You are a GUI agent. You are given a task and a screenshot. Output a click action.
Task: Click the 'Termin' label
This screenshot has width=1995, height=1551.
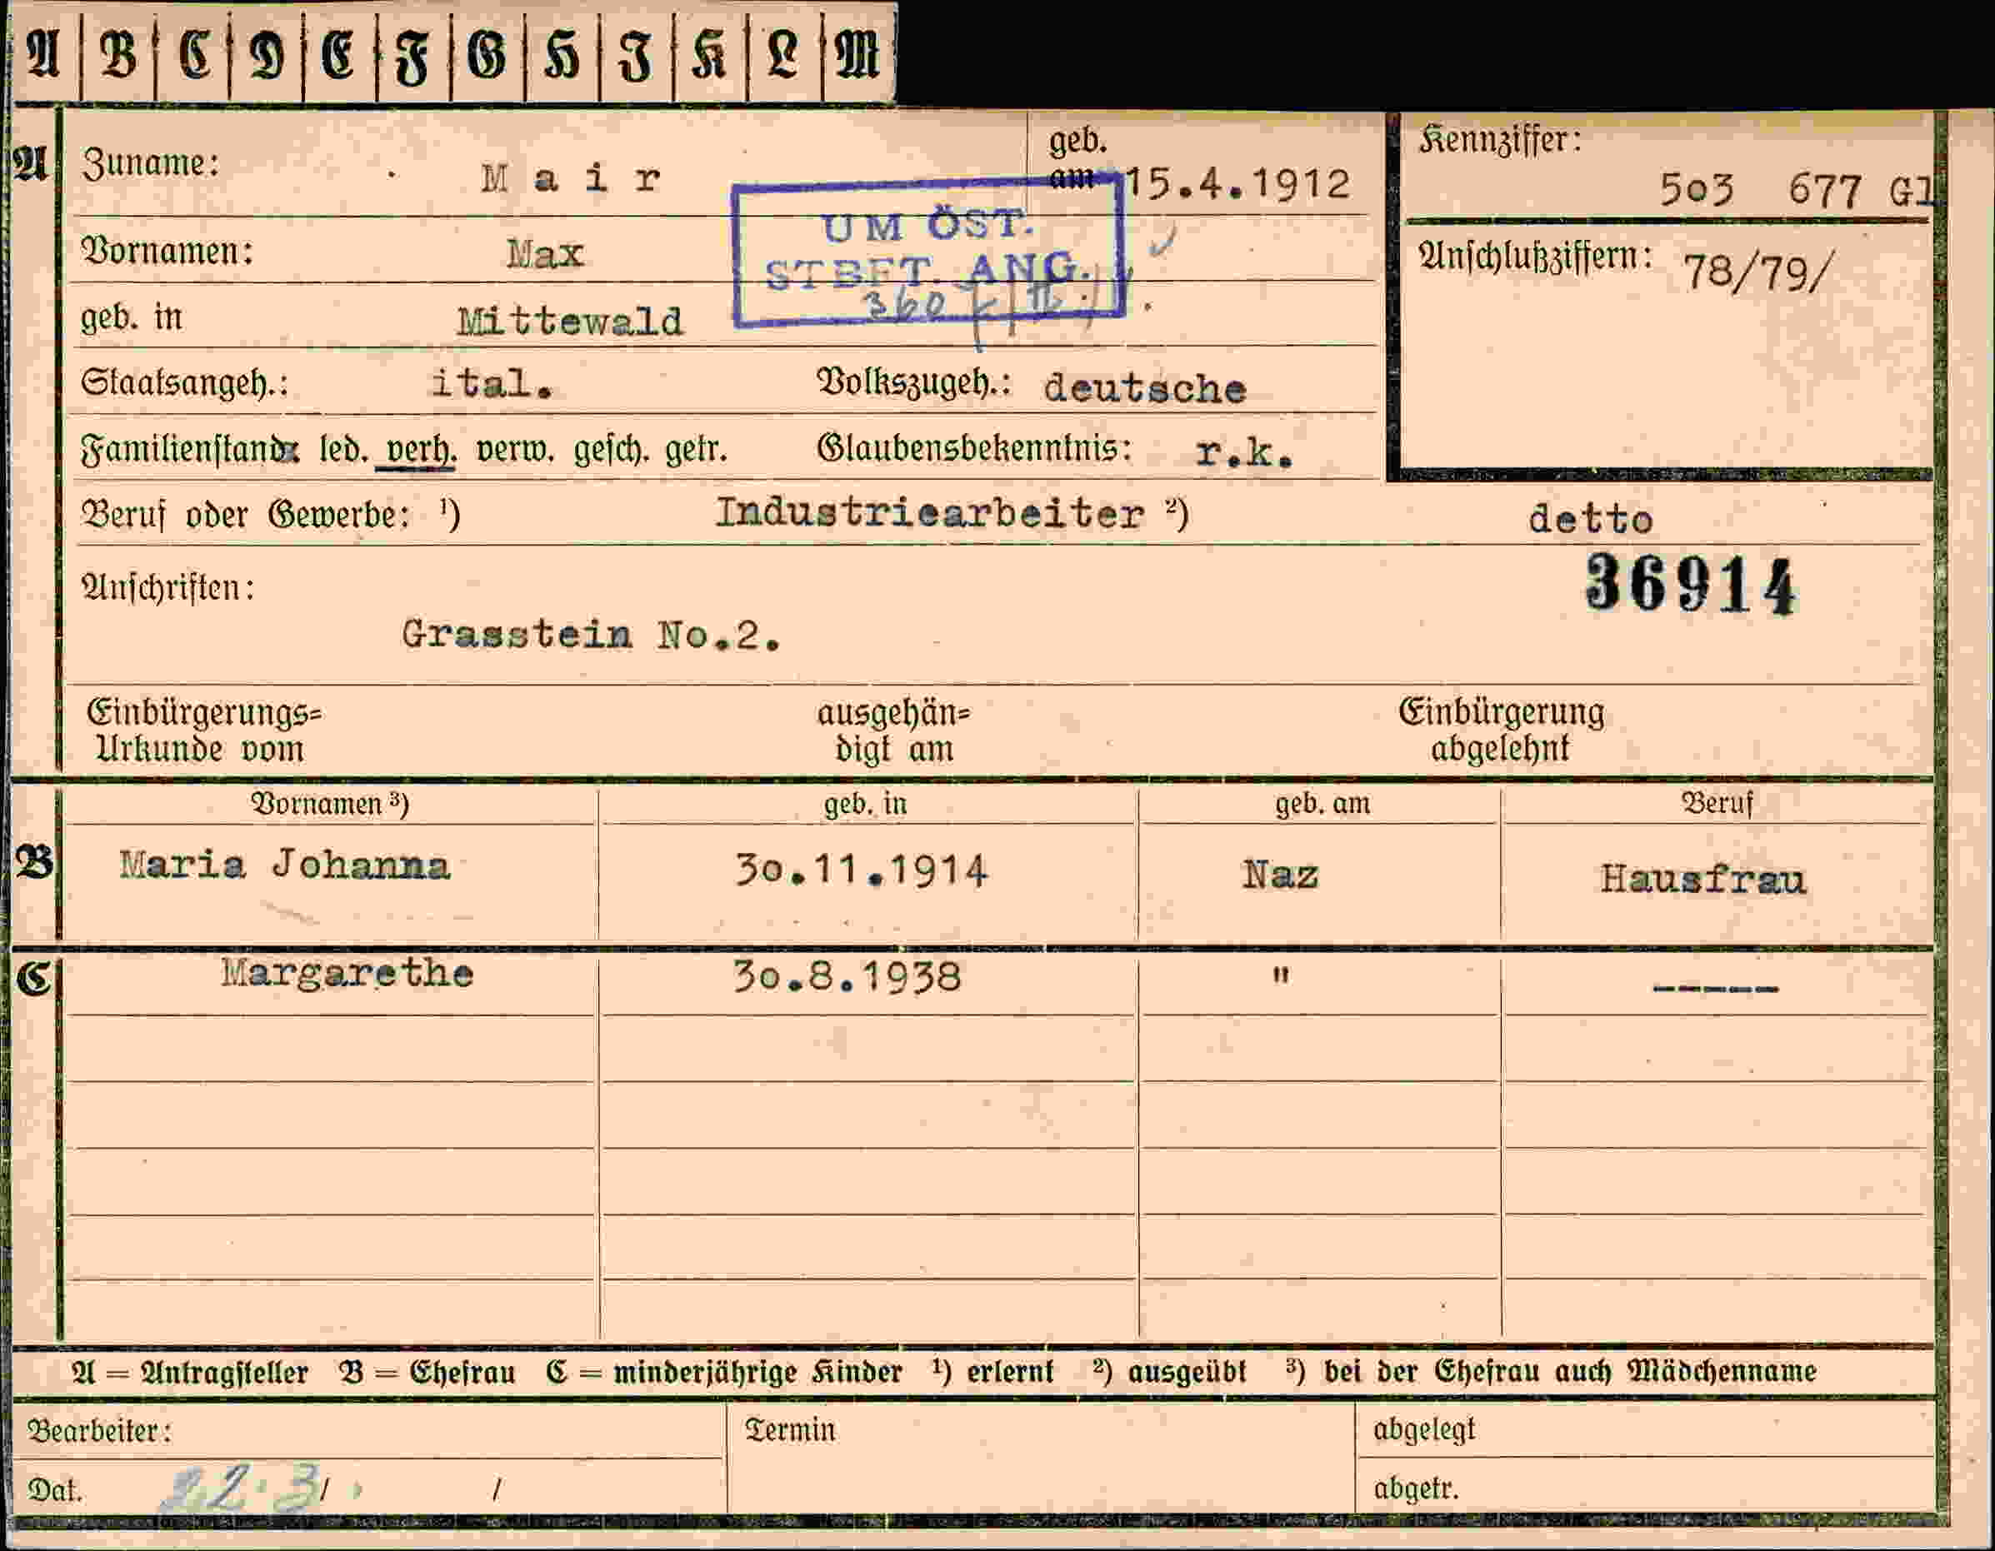pyautogui.click(x=790, y=1429)
